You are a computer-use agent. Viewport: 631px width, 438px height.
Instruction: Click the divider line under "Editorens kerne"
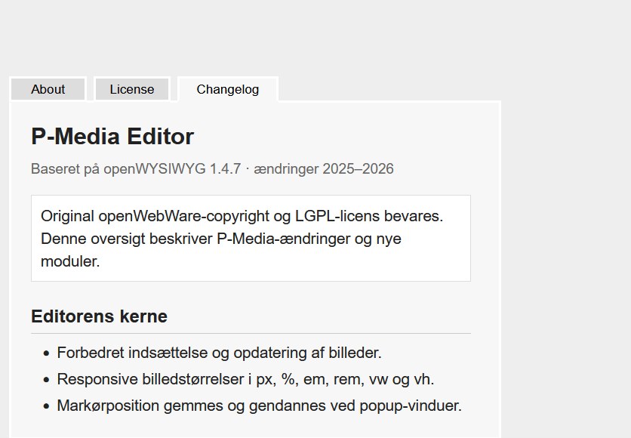[251, 333]
